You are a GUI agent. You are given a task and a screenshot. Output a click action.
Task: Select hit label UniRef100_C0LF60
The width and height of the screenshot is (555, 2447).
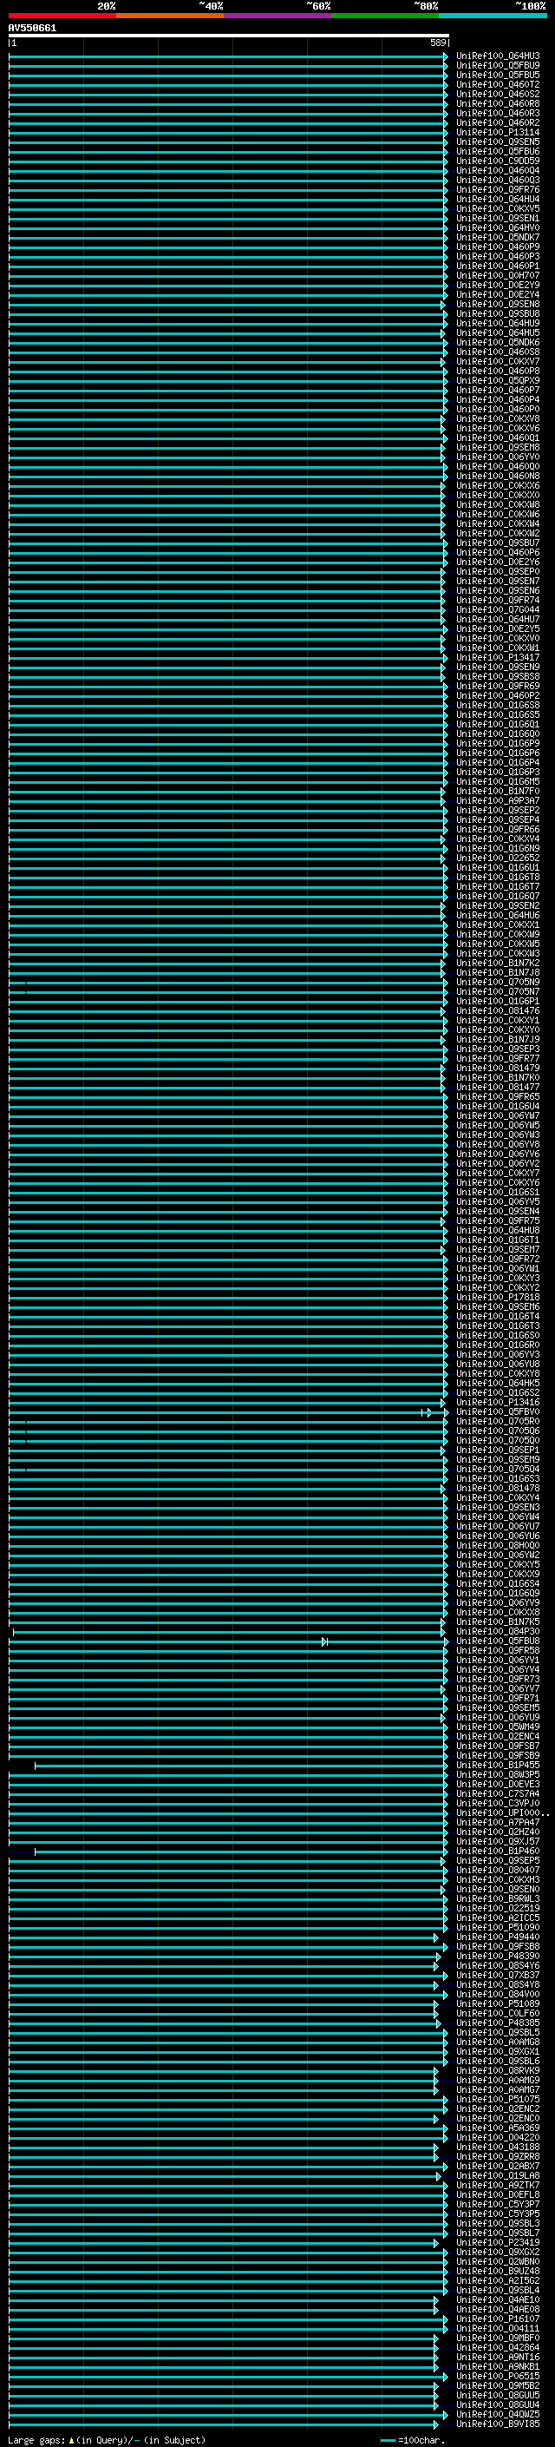(498, 2013)
